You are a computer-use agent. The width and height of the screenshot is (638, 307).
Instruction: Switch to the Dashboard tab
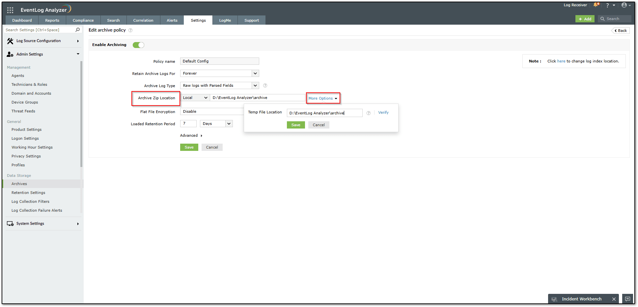click(x=22, y=20)
